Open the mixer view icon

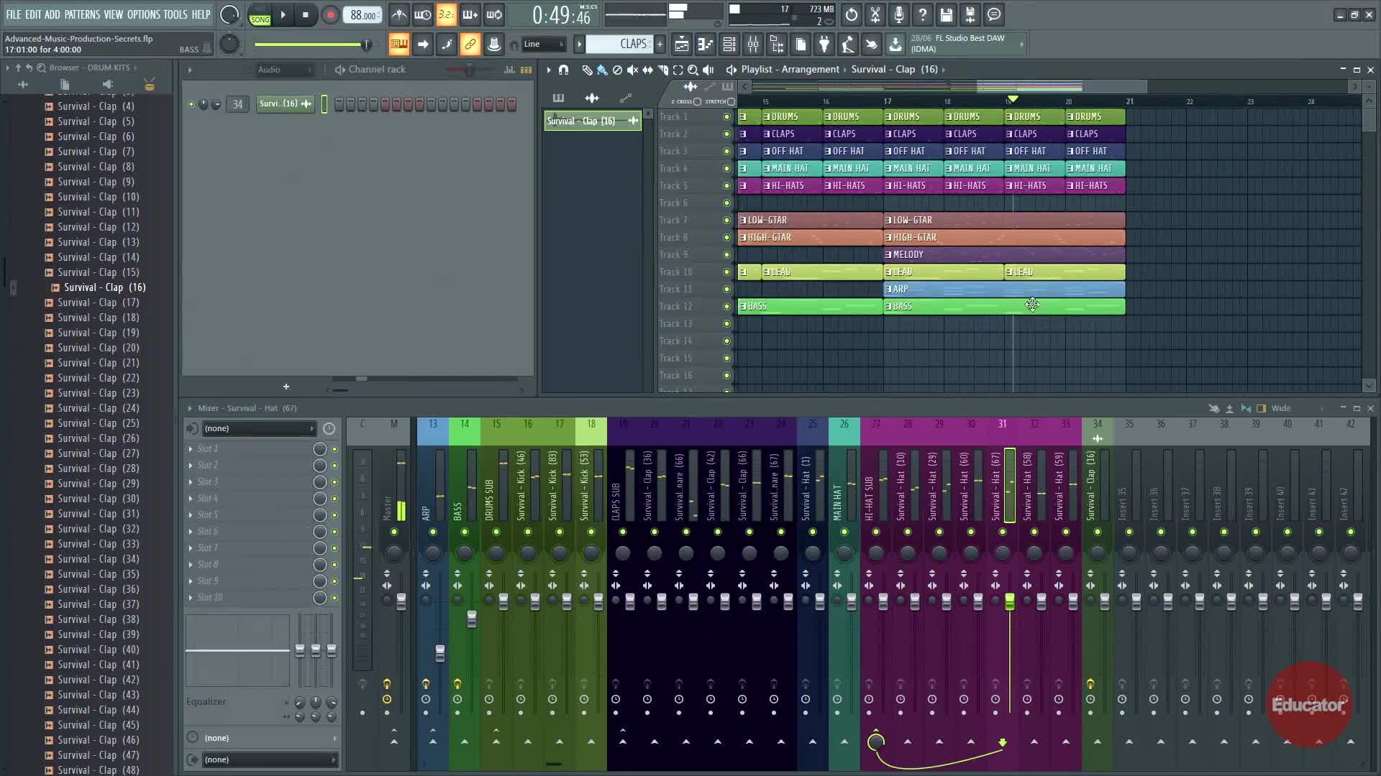pyautogui.click(x=753, y=45)
